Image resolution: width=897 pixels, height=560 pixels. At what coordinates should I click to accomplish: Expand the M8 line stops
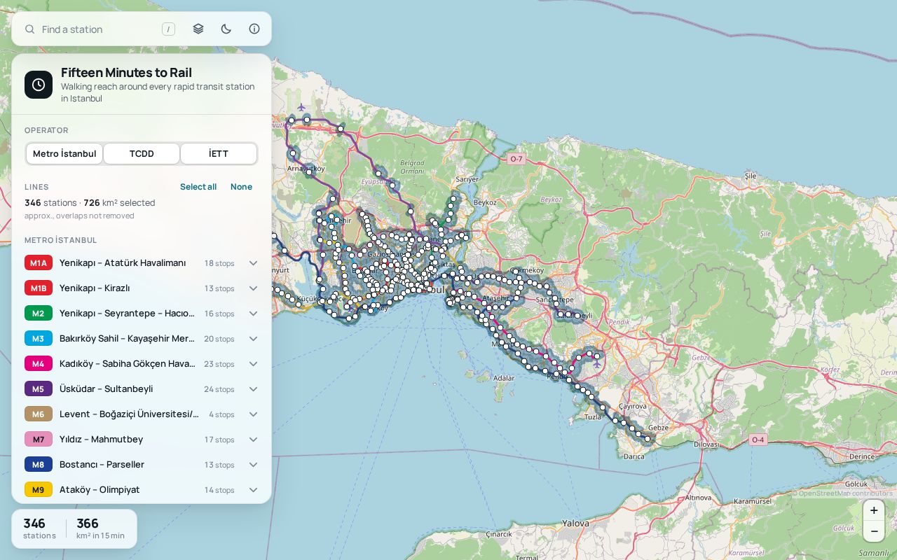coord(253,465)
